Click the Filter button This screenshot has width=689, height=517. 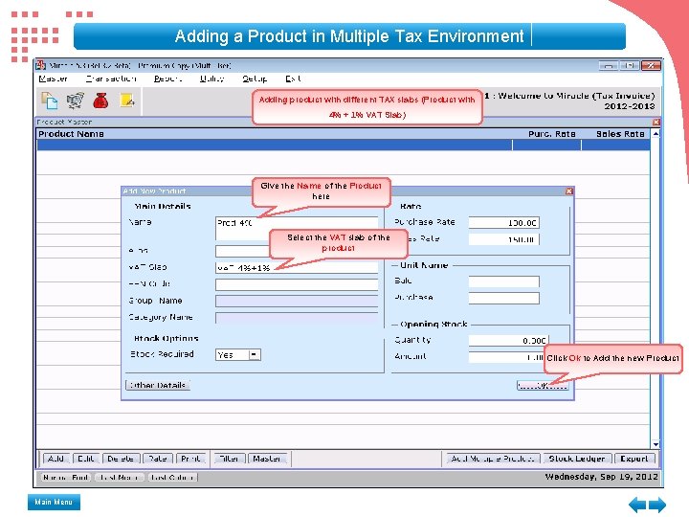tap(229, 459)
